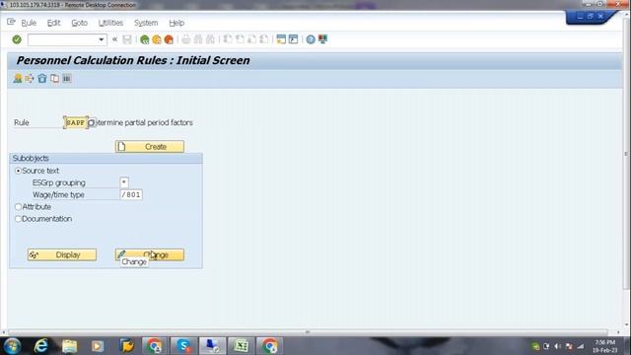Screen dimensions: 631x355
Task: Open the SAP window menu icon left of Rule
Action: 11,22
